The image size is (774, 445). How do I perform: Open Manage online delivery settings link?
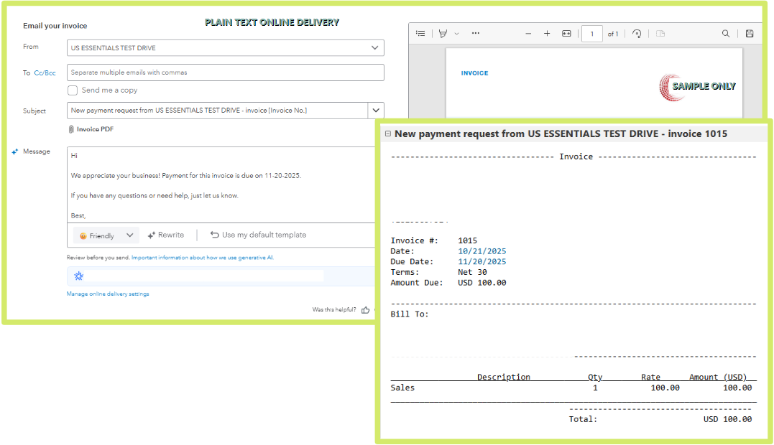pyautogui.click(x=108, y=294)
